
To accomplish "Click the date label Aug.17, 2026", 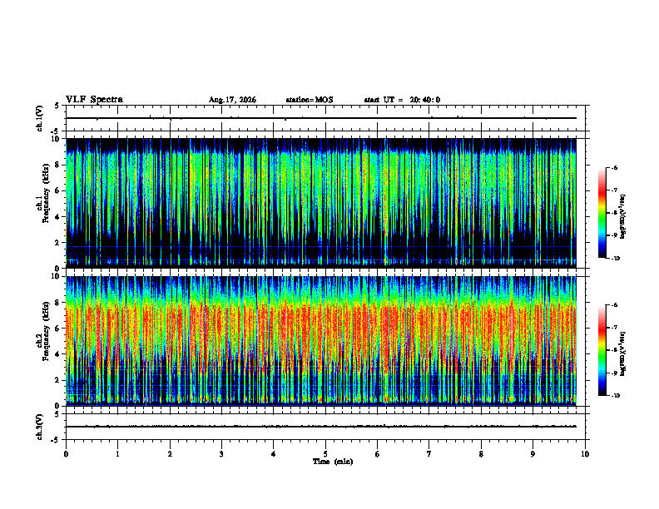I will [232, 100].
